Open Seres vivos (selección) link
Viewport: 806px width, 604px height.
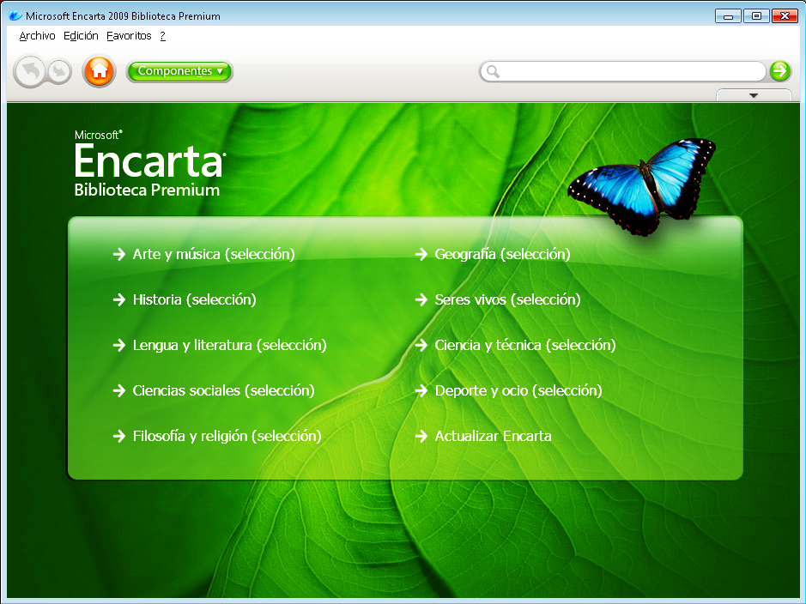pos(508,299)
